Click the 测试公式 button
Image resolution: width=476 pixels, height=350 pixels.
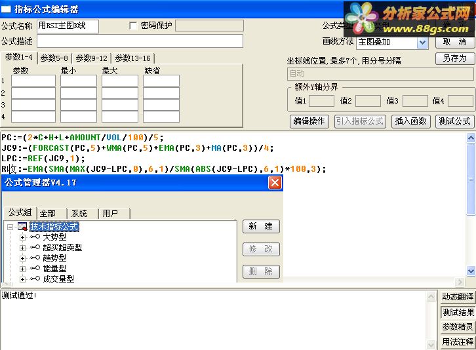tap(454, 121)
